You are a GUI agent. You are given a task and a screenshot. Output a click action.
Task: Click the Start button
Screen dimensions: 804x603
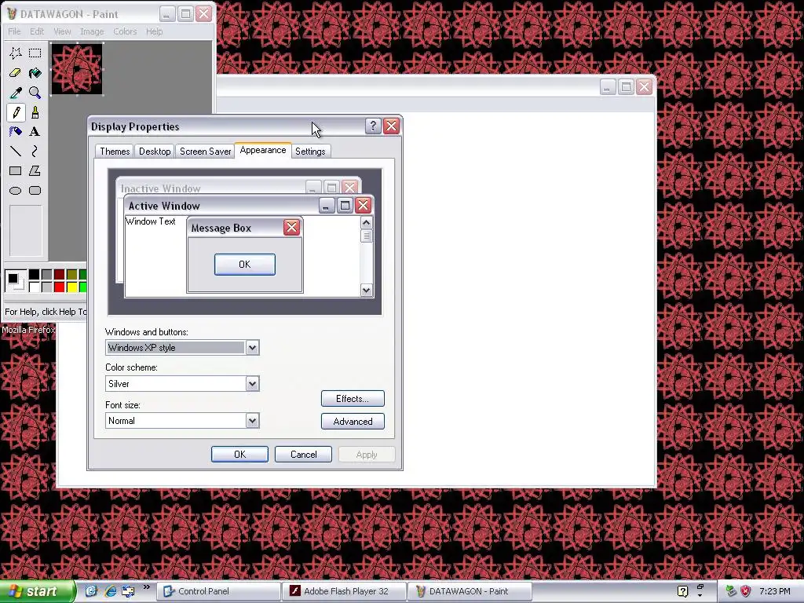click(38, 591)
